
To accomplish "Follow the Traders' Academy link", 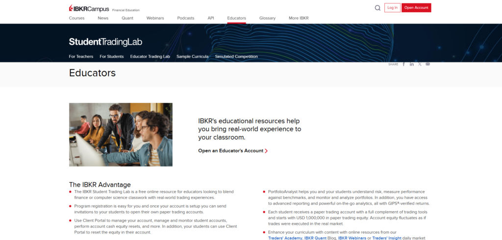I will tap(285, 238).
